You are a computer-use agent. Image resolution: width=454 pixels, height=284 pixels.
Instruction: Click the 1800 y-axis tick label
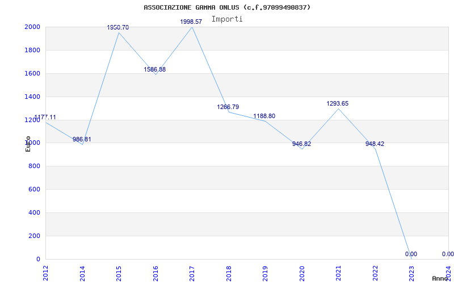32,50
